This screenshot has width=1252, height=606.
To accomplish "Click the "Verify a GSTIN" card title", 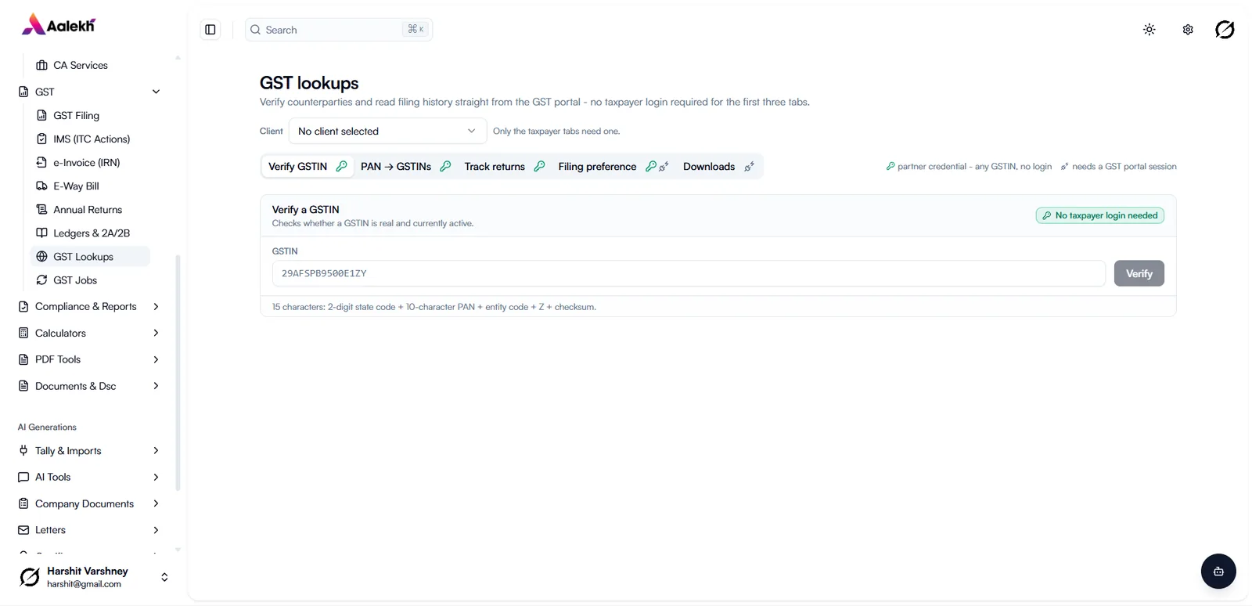I will 305,209.
